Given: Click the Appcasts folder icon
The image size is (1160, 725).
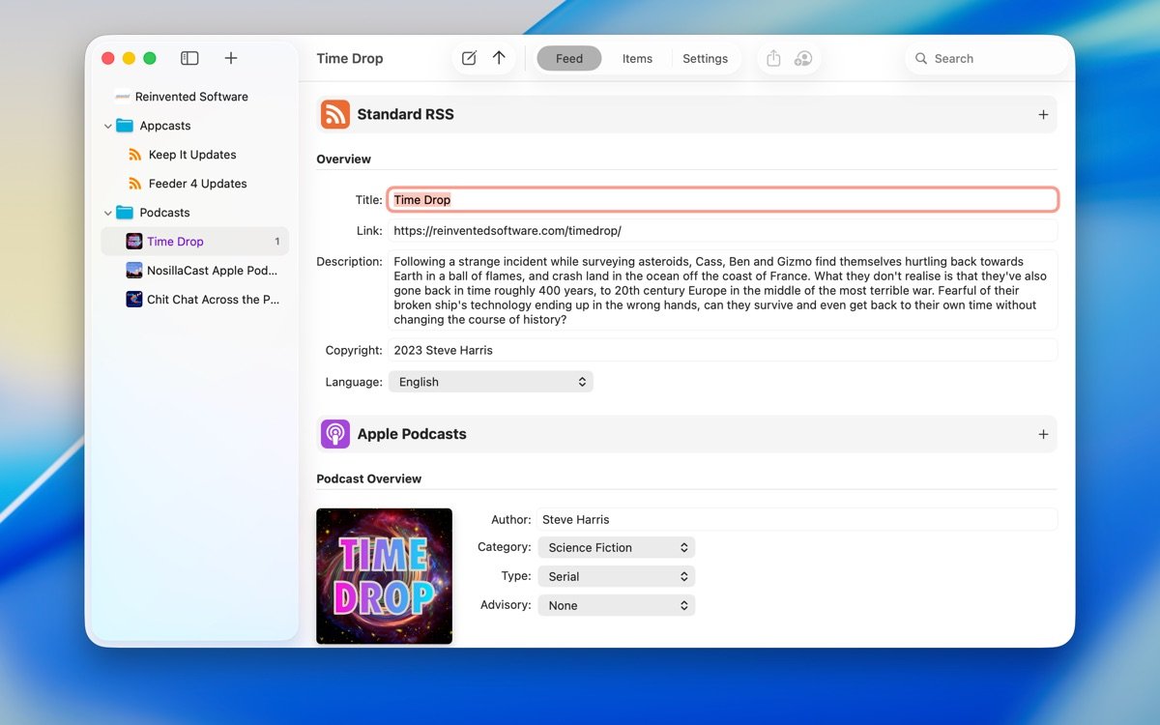Looking at the screenshot, I should pos(125,126).
